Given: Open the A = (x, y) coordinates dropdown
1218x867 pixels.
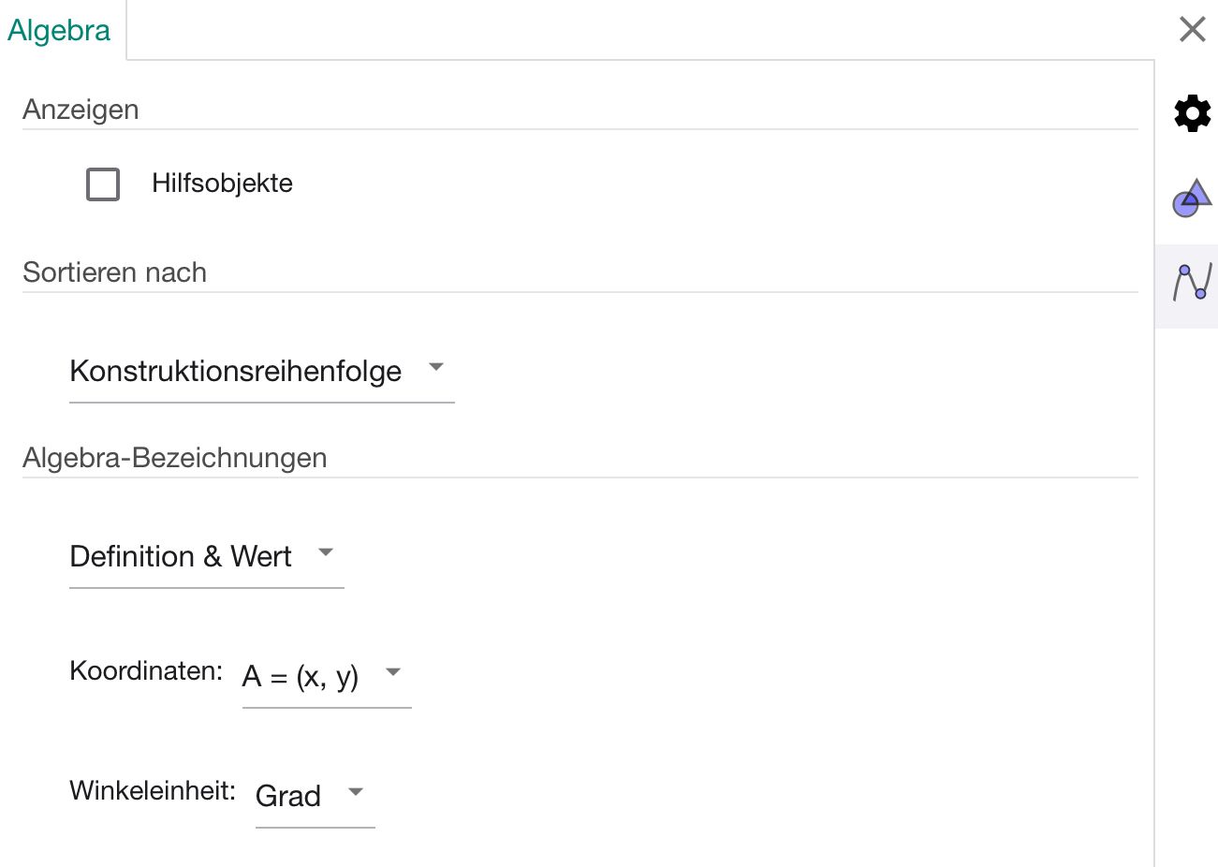Looking at the screenshot, I should tap(327, 677).
